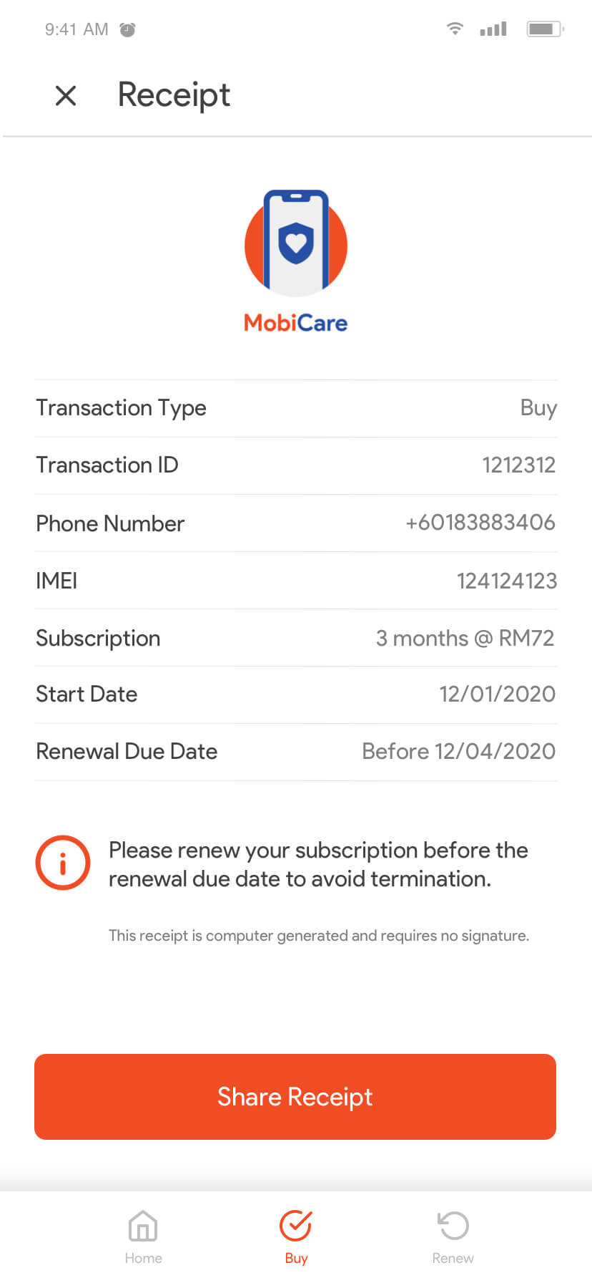The image size is (592, 1283).
Task: Close the Receipt screen with X icon
Action: tap(66, 95)
